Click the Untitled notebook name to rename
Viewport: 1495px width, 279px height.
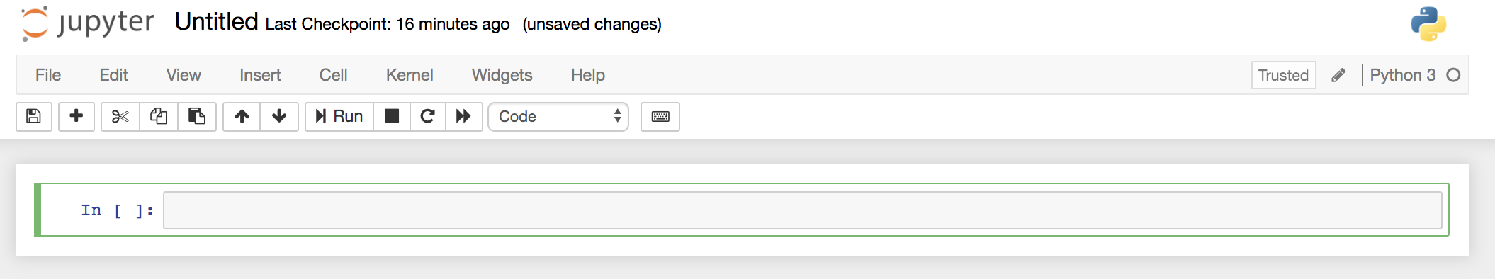pyautogui.click(x=216, y=22)
